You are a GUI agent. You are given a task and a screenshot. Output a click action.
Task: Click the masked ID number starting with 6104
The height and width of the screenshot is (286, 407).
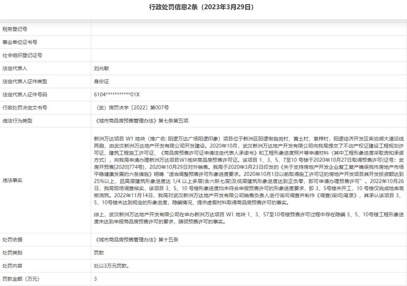point(117,95)
